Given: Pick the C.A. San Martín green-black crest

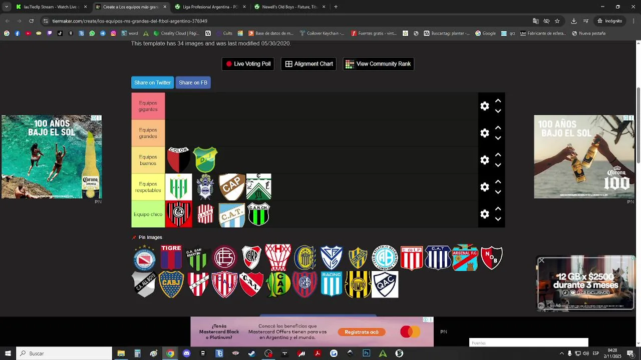Looking at the screenshot, I should pos(198,258).
